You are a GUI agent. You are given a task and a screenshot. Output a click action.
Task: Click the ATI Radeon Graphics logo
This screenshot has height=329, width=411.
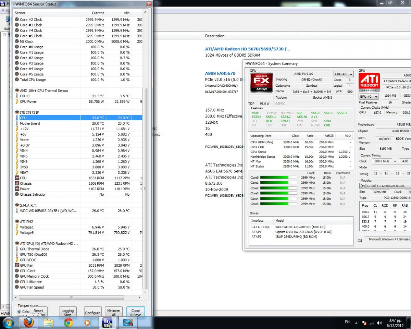coord(369,83)
